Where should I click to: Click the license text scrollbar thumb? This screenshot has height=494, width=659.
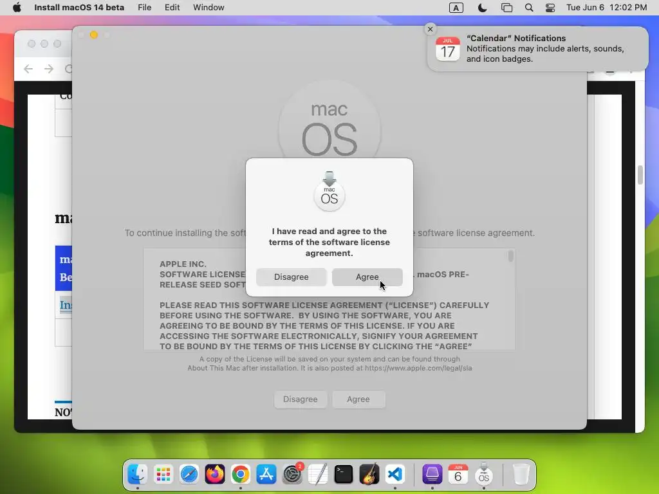(510, 256)
